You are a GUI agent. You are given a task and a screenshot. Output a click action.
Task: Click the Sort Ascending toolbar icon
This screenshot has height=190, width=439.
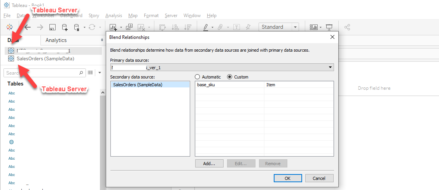pos(175,27)
